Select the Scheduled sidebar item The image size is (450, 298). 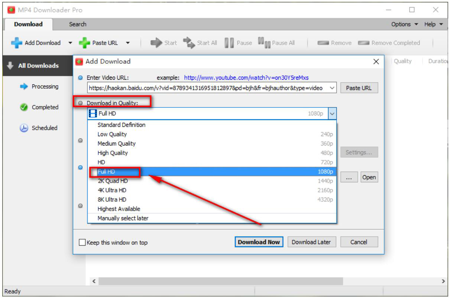[x=45, y=128]
